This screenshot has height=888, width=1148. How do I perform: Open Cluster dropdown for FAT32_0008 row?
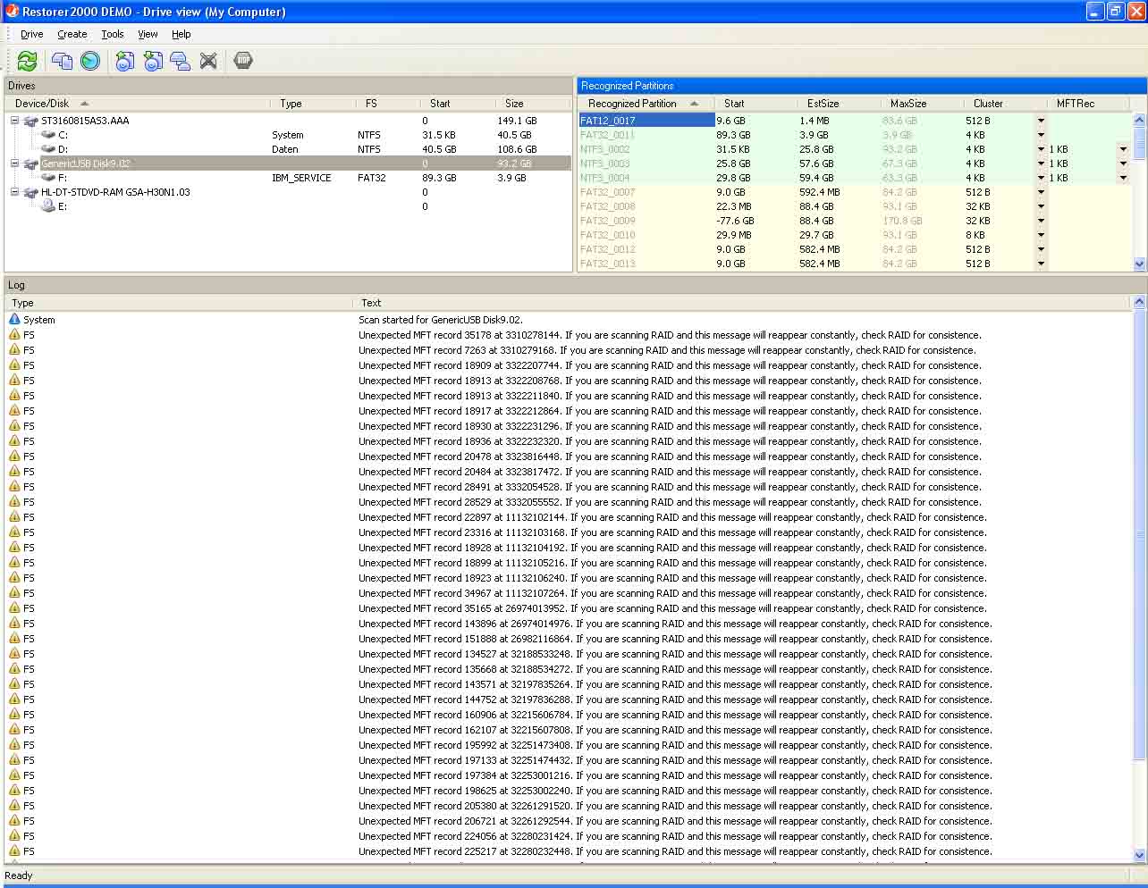[x=1041, y=206]
